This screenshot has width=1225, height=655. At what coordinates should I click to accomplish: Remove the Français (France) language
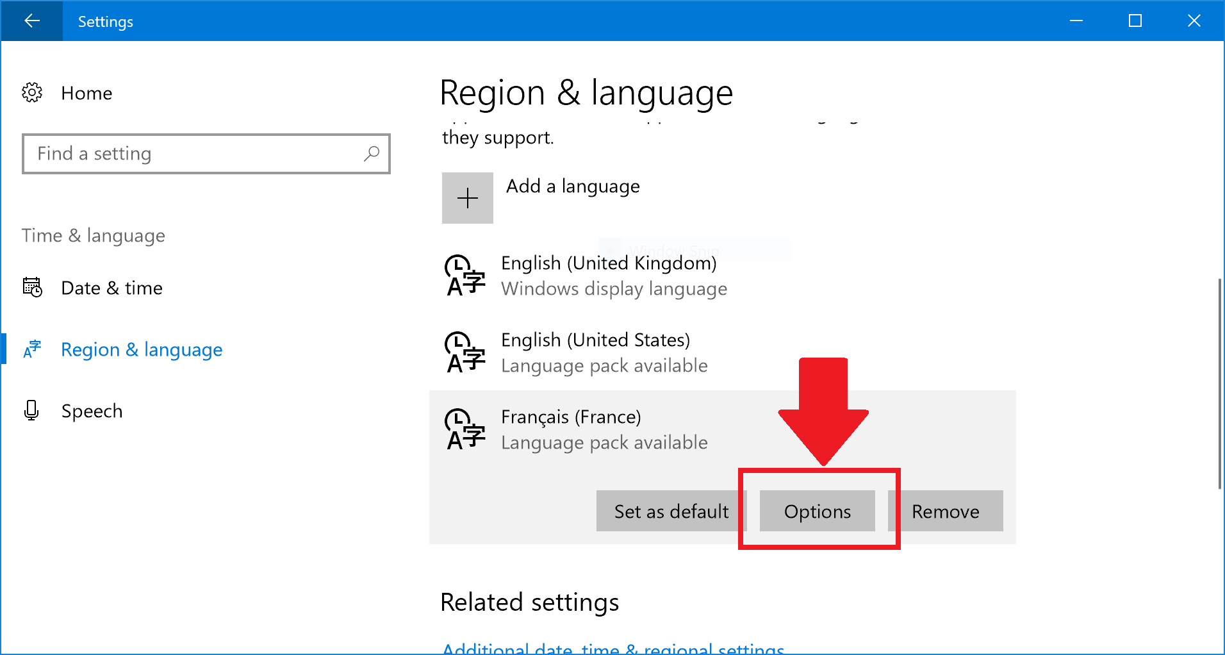point(946,511)
